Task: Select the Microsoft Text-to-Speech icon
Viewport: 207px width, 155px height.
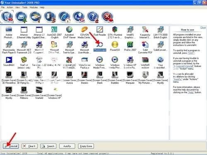Action: tap(70, 44)
